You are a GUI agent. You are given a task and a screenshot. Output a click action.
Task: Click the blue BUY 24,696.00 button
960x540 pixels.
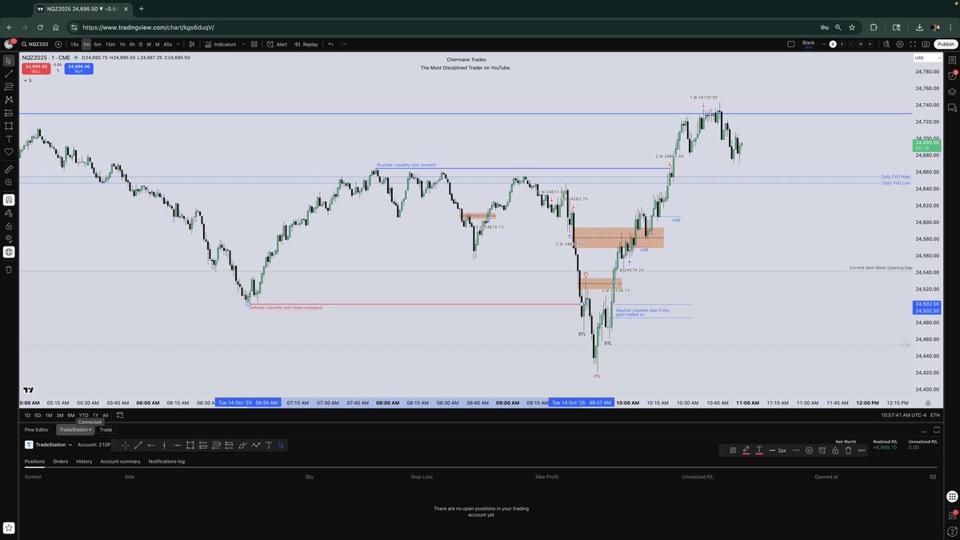(78, 69)
